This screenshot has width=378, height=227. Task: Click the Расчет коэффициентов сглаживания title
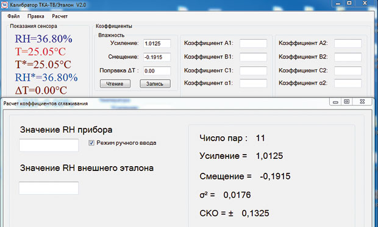pyautogui.click(x=46, y=103)
